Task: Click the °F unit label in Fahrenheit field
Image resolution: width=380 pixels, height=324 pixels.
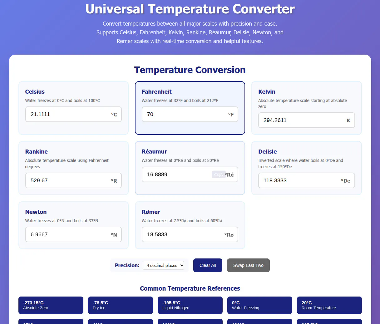Action: pyautogui.click(x=231, y=115)
